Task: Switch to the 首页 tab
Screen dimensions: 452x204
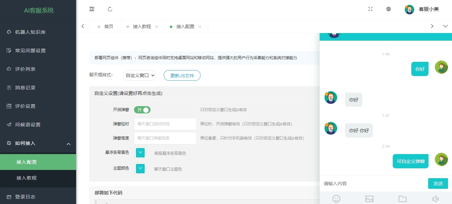Action: pos(109,26)
